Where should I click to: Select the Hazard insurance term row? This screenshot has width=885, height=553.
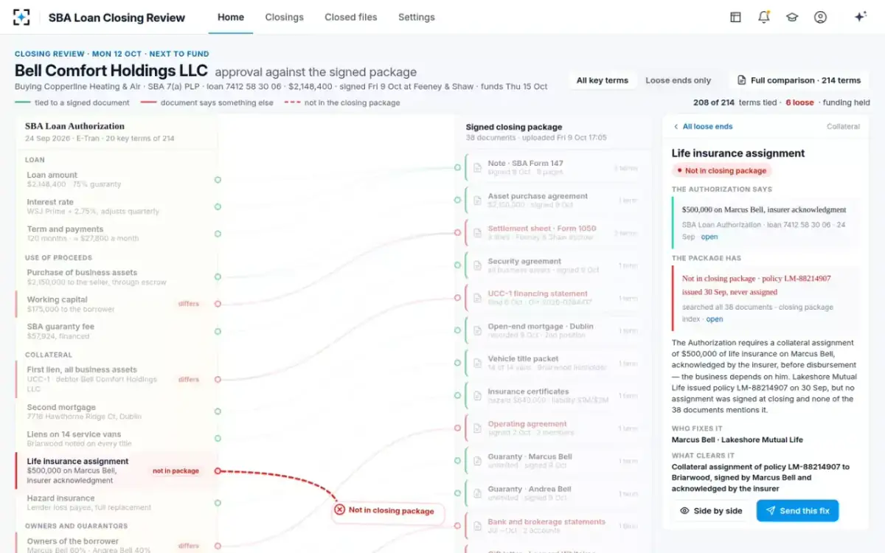tap(117, 503)
